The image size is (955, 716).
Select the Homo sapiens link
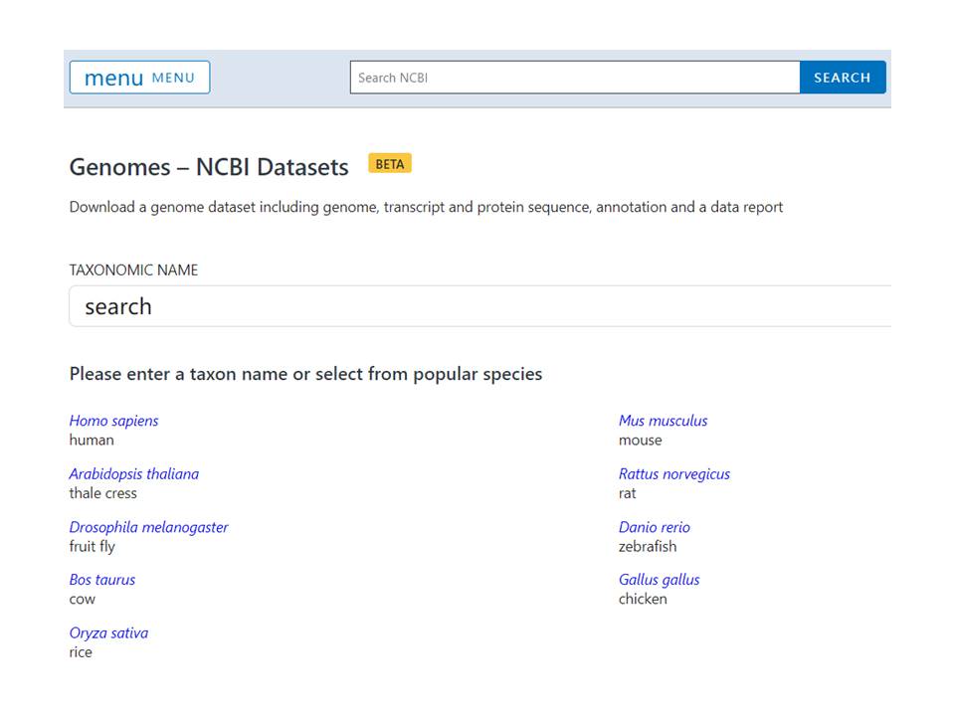(x=113, y=421)
